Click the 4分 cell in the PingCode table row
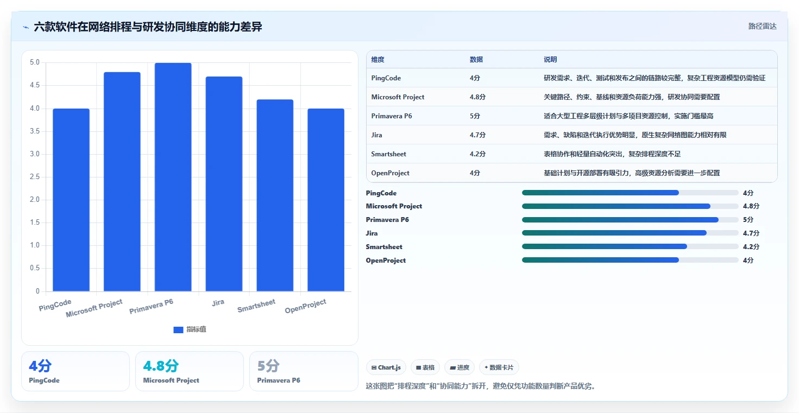The width and height of the screenshot is (799, 413). tap(475, 78)
